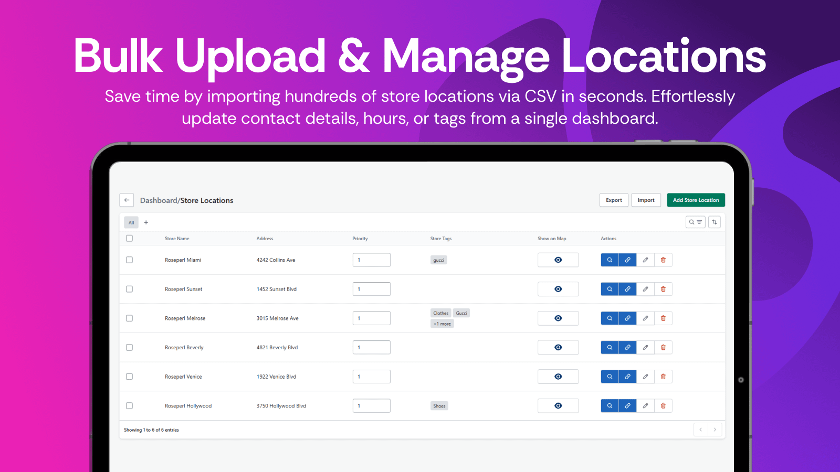Select all stores via the header checkbox

tap(130, 239)
